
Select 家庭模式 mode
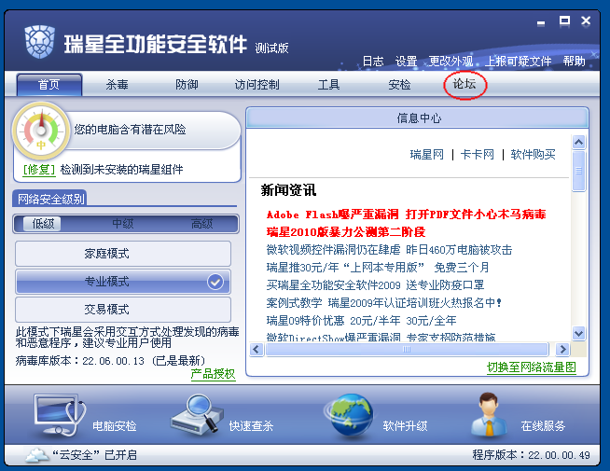pos(123,254)
